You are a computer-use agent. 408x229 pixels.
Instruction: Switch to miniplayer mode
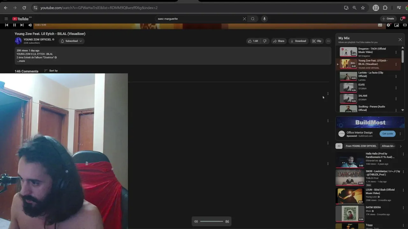click(397, 25)
